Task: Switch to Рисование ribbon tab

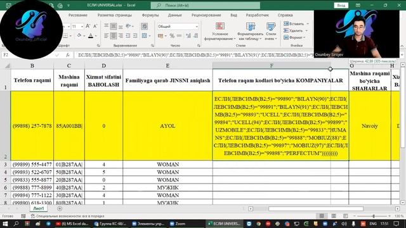Action: [77, 15]
